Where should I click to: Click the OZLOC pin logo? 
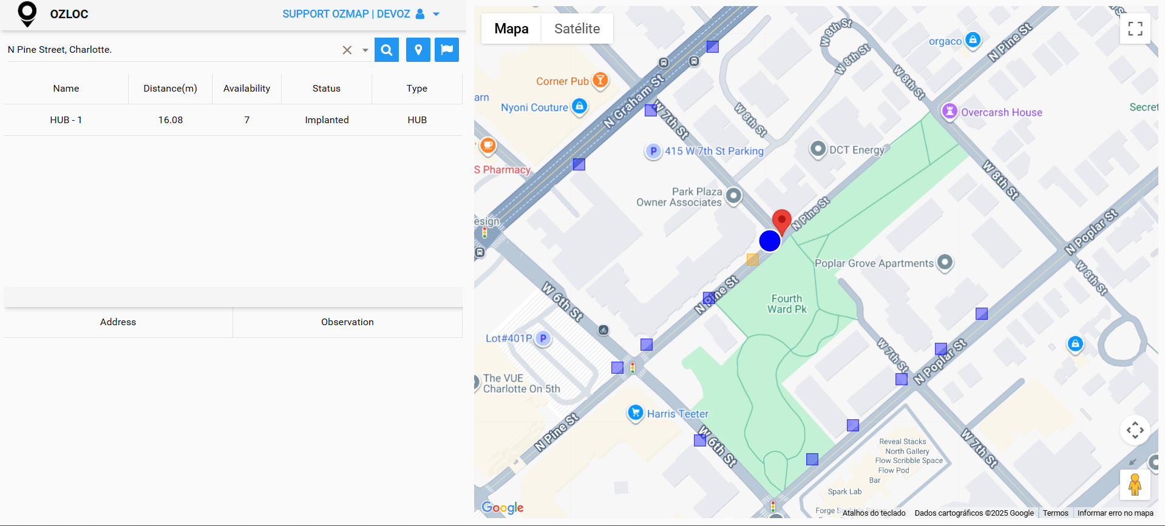click(27, 14)
